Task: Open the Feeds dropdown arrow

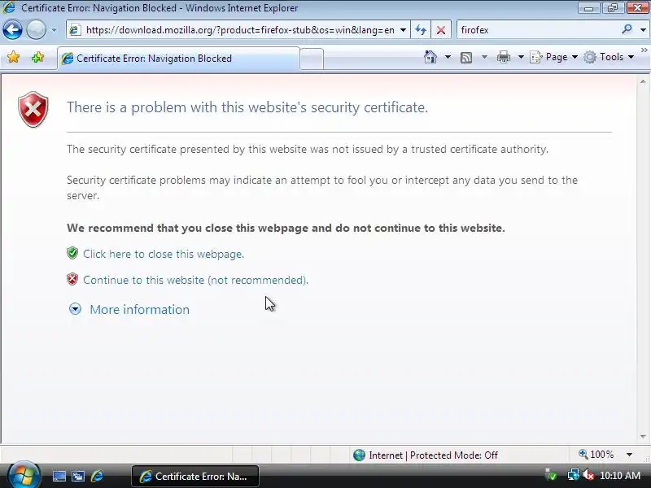Action: [x=484, y=57]
